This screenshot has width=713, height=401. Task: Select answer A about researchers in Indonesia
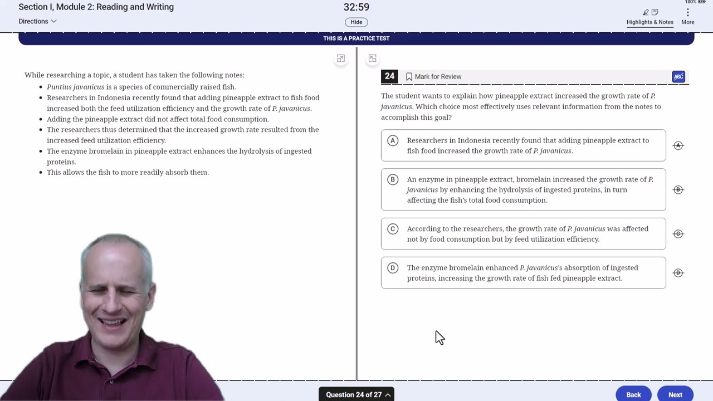coord(523,145)
